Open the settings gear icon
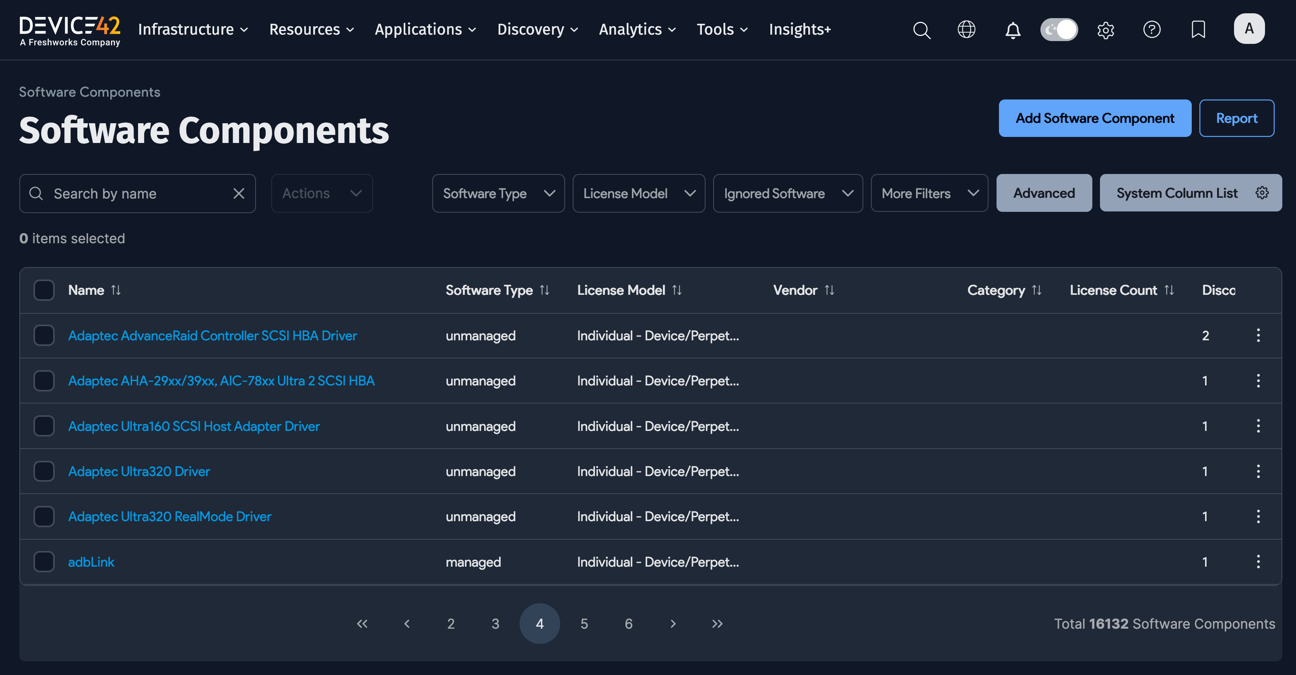 pyautogui.click(x=1105, y=30)
